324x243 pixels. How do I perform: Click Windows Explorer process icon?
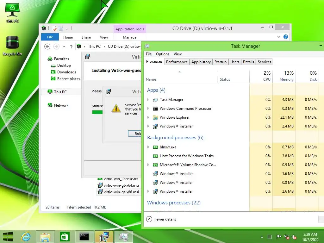point(155,118)
